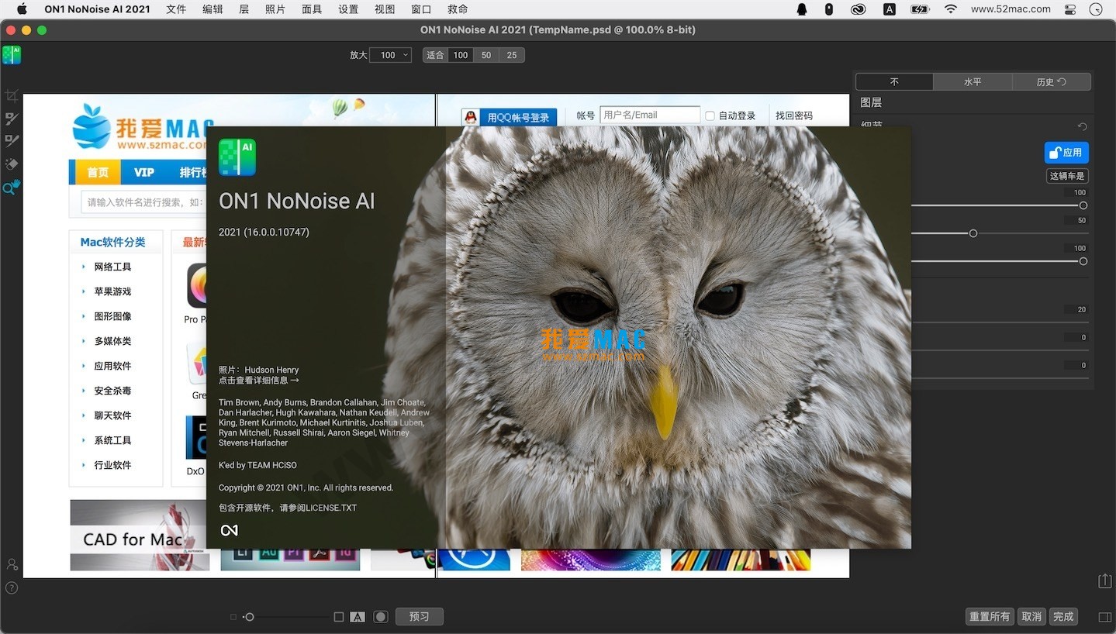The height and width of the screenshot is (634, 1116).
Task: Open Control Center in macOS menu bar
Action: [1070, 9]
